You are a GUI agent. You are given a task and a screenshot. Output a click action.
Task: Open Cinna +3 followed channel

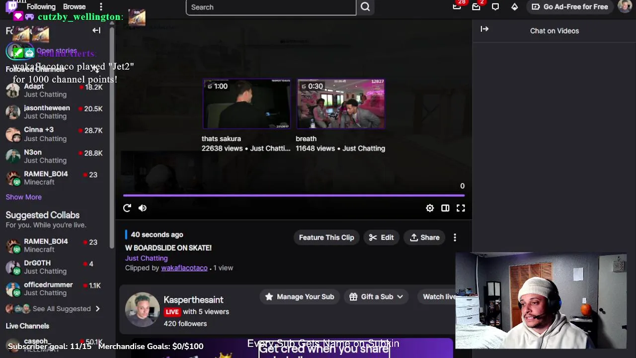(x=55, y=134)
